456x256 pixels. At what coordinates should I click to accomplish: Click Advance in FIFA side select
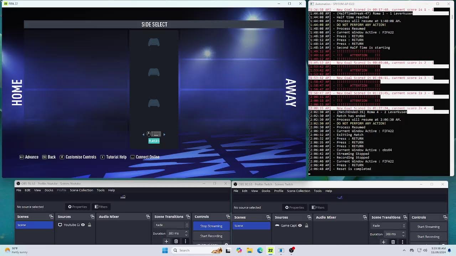pos(29,157)
